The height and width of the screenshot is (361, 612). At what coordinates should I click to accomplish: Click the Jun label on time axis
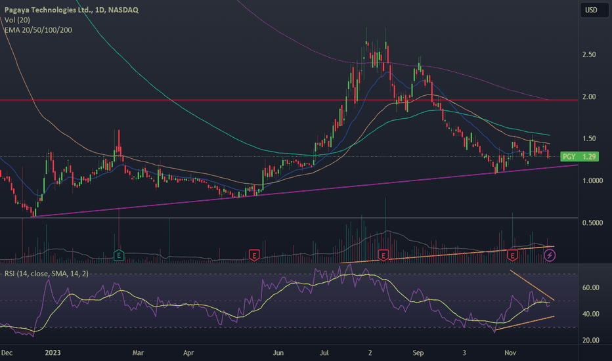pos(278,353)
